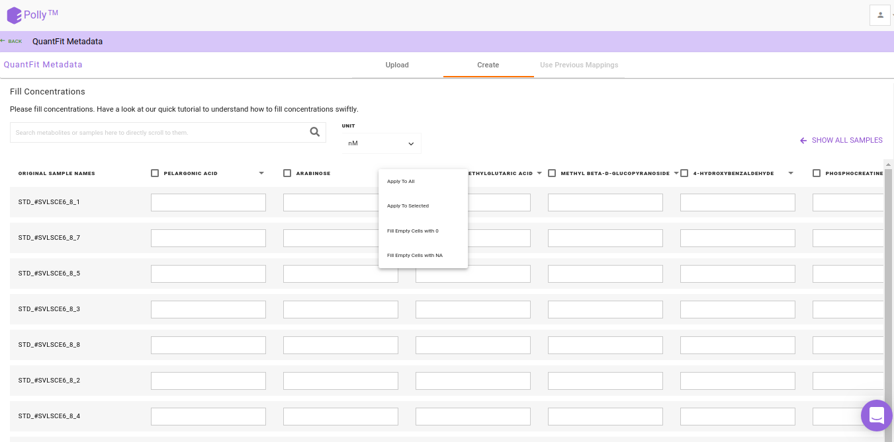The height and width of the screenshot is (442, 894).
Task: Click sample name STD_#SVLSCE6_8_3
Action: [49, 309]
